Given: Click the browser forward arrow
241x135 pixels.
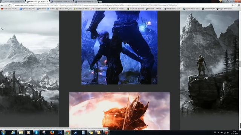Looking at the screenshot, I should (x=6, y=5).
